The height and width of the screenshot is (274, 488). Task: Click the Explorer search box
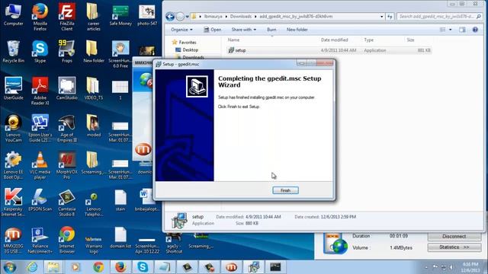point(439,16)
